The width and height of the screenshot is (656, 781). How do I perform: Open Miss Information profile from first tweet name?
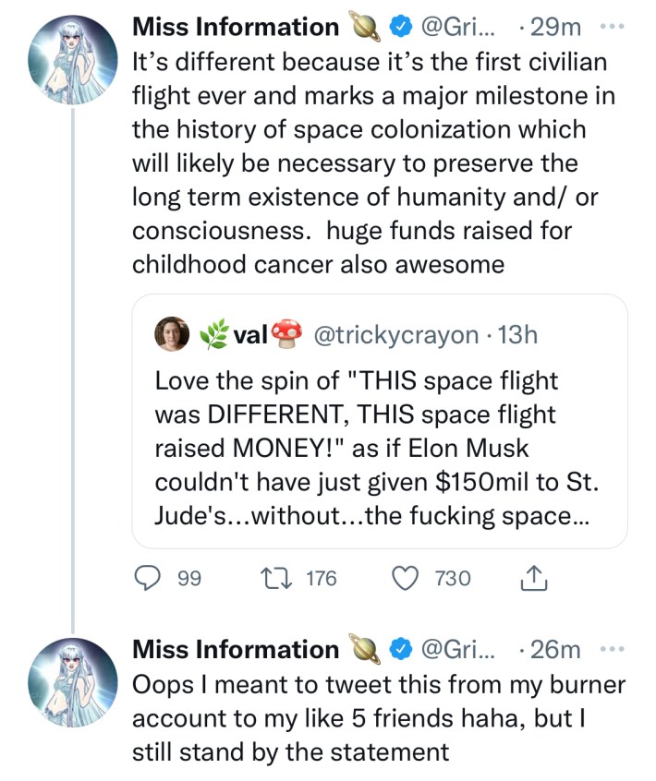click(236, 28)
